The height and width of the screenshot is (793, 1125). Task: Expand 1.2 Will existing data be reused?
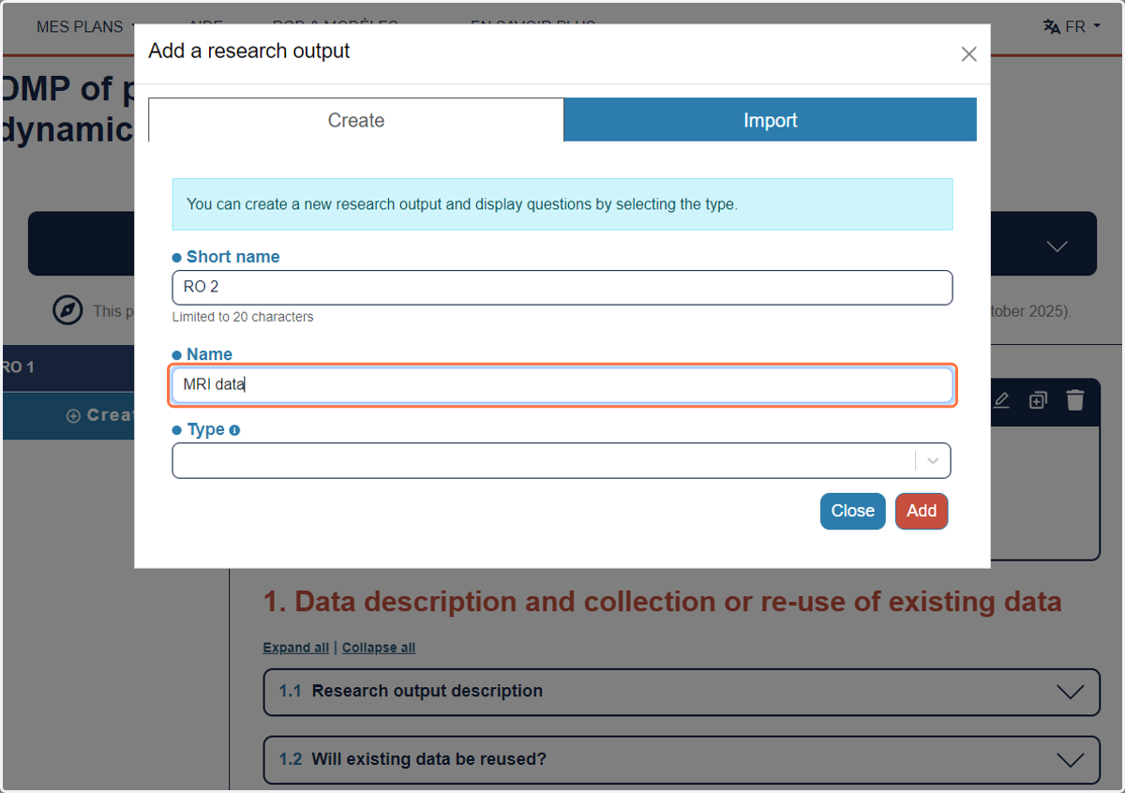tap(682, 759)
